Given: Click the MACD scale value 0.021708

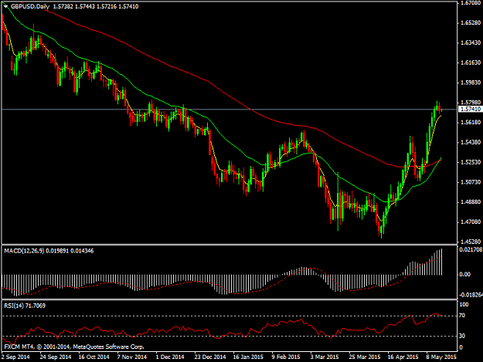Looking at the screenshot, I should point(471,250).
